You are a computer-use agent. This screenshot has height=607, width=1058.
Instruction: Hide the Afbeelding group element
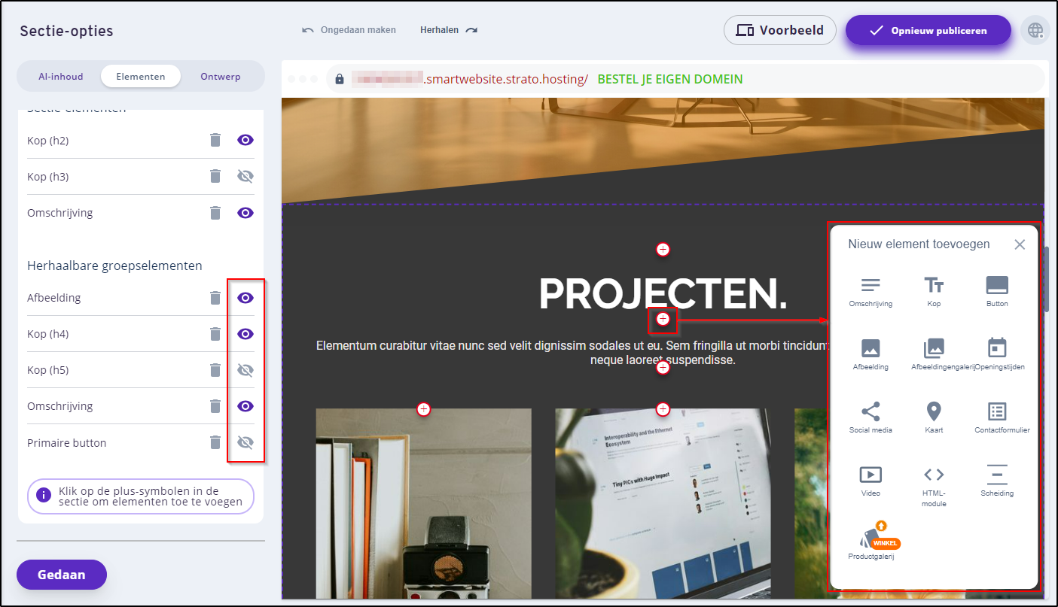click(245, 298)
